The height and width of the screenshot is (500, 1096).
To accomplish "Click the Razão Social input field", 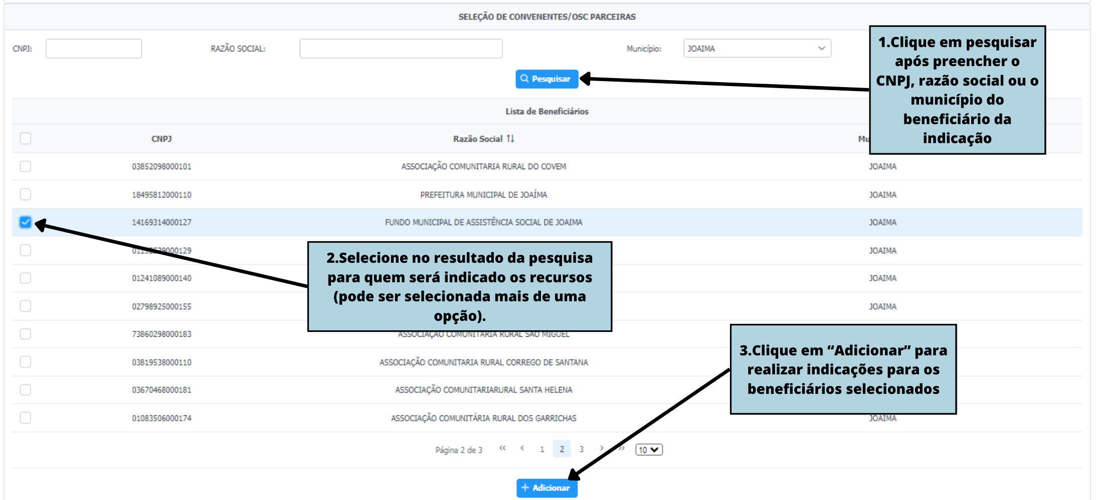I will click(x=401, y=49).
